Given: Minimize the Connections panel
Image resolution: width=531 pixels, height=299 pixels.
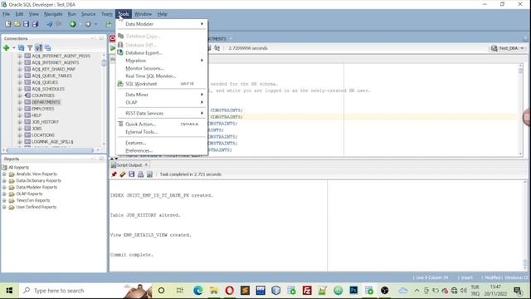Looking at the screenshot, I should point(92,38).
